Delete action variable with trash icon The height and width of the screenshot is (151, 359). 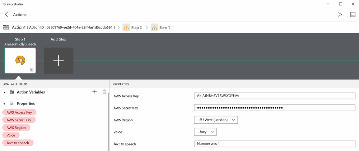tap(104, 92)
